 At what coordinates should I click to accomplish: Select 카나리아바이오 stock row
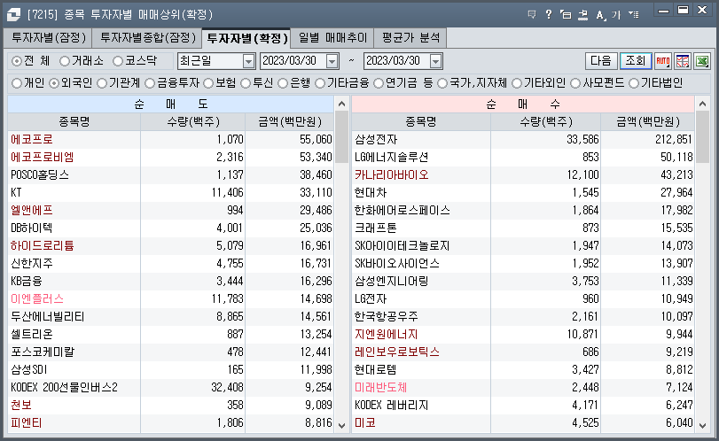(x=523, y=175)
